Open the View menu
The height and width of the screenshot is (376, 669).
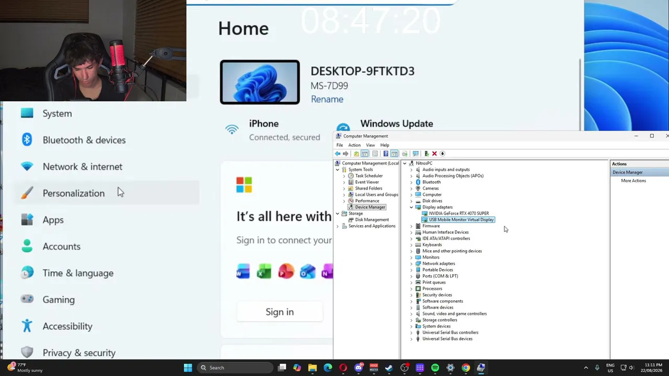coord(370,145)
